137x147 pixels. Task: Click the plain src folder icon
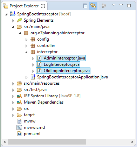[19, 108]
